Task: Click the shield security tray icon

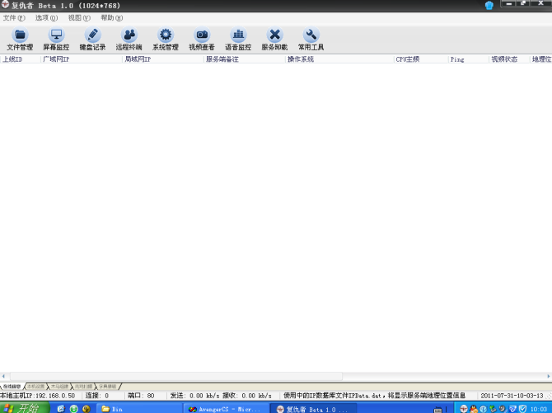Action: coord(523,409)
